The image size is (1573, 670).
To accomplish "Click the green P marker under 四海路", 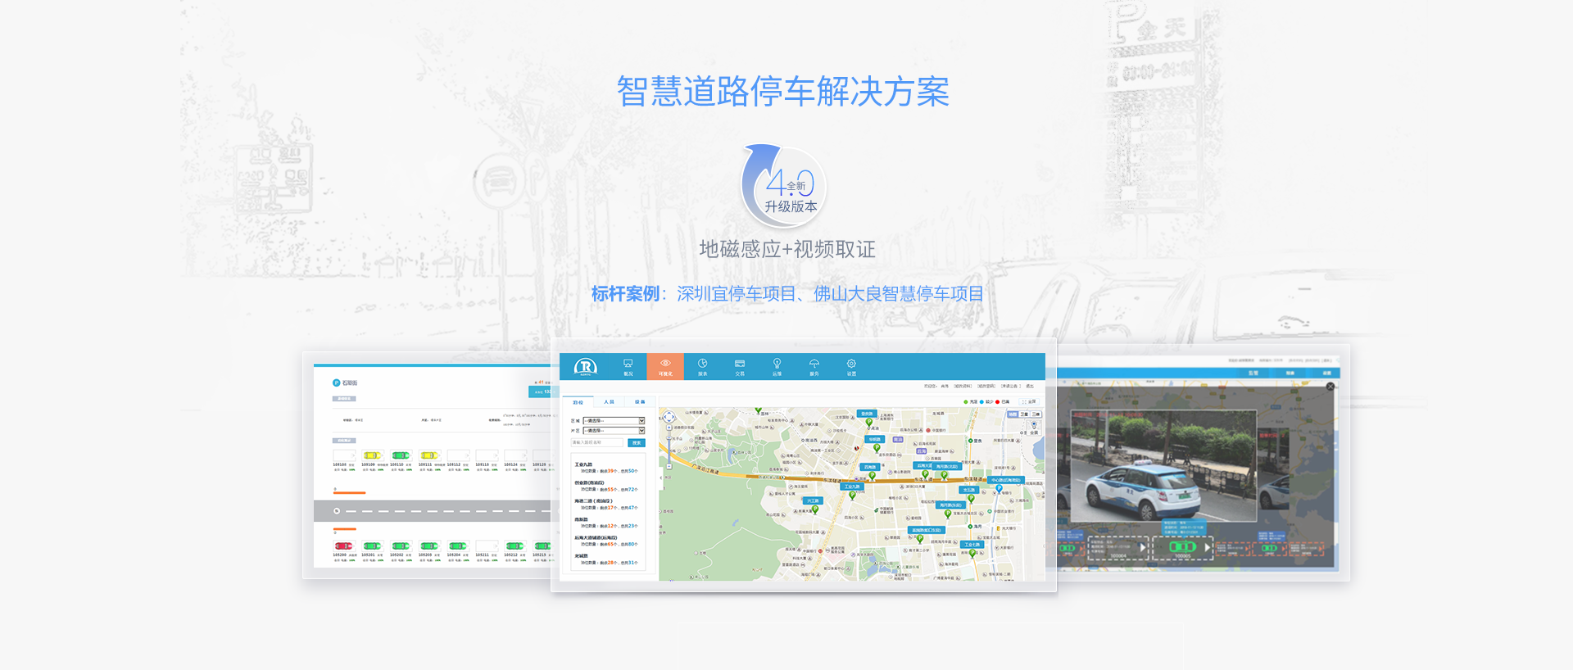I will pyautogui.click(x=872, y=476).
